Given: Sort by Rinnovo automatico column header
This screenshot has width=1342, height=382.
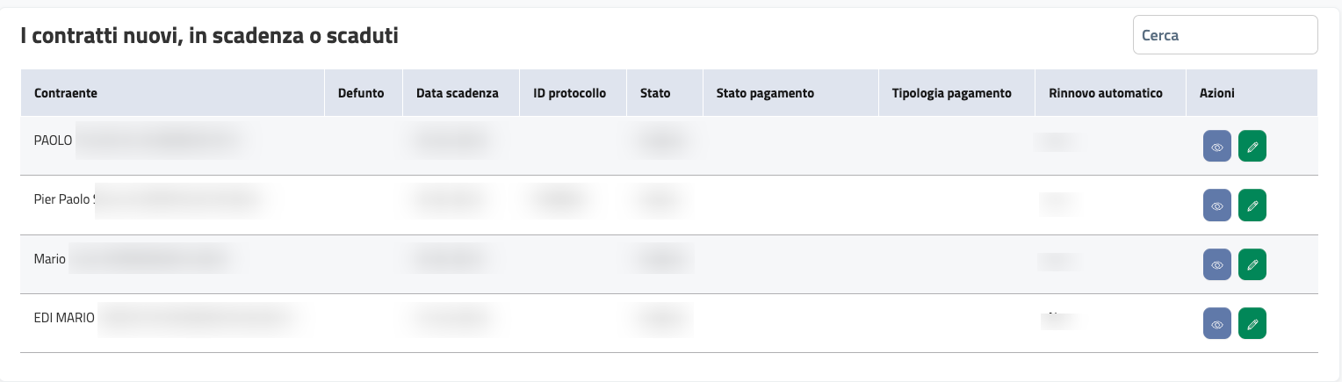Looking at the screenshot, I should pos(1106,93).
